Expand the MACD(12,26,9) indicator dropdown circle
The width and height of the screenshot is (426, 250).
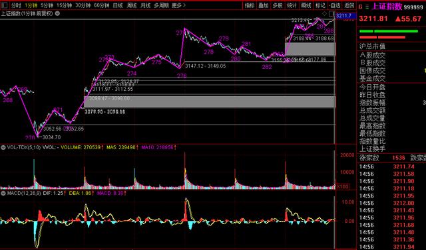click(x=3, y=193)
